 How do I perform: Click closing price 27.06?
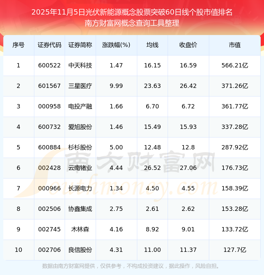point(188,168)
